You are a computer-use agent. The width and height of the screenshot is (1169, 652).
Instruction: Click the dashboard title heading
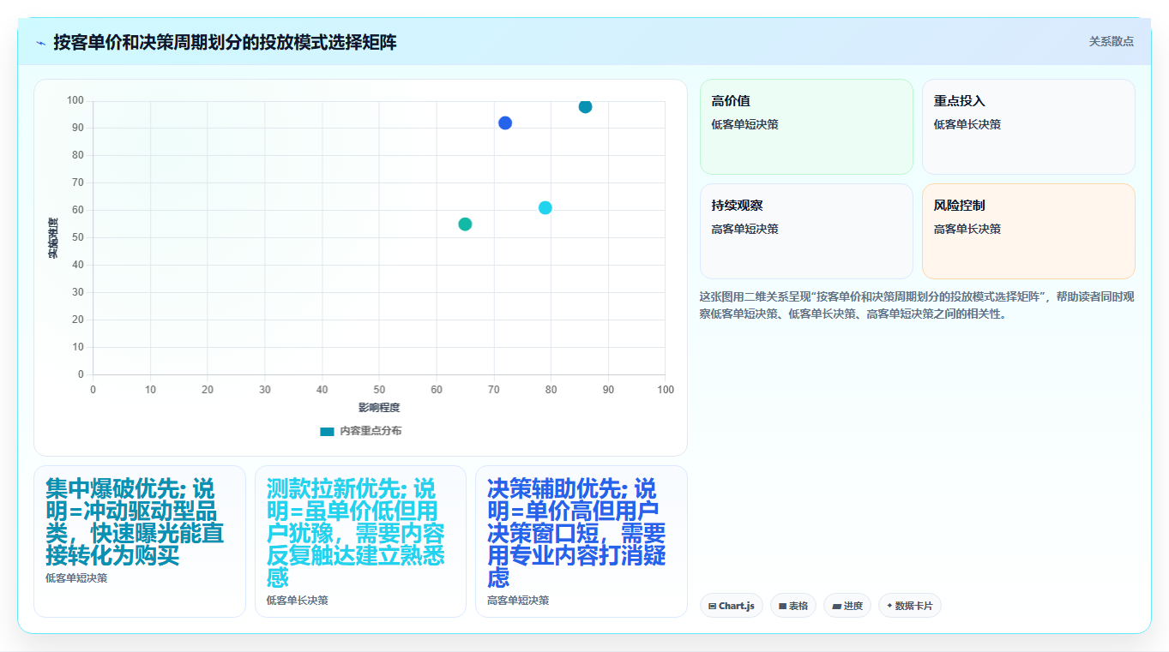(x=225, y=42)
